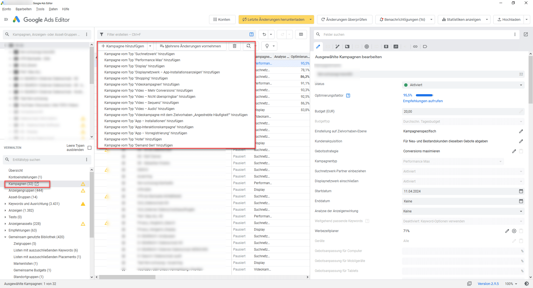Open the Konto menu
The height and width of the screenshot is (288, 533).
(x=7, y=9)
